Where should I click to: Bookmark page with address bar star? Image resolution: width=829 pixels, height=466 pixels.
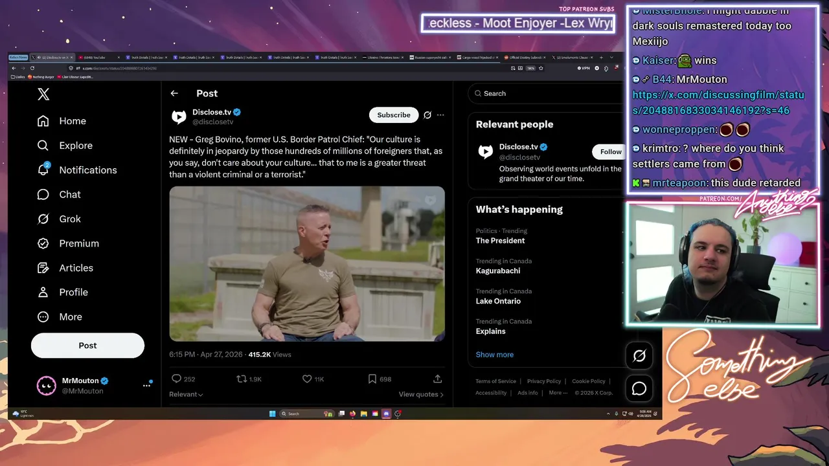(541, 68)
